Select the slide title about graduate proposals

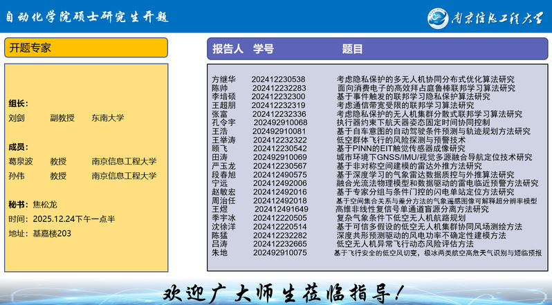(88, 17)
